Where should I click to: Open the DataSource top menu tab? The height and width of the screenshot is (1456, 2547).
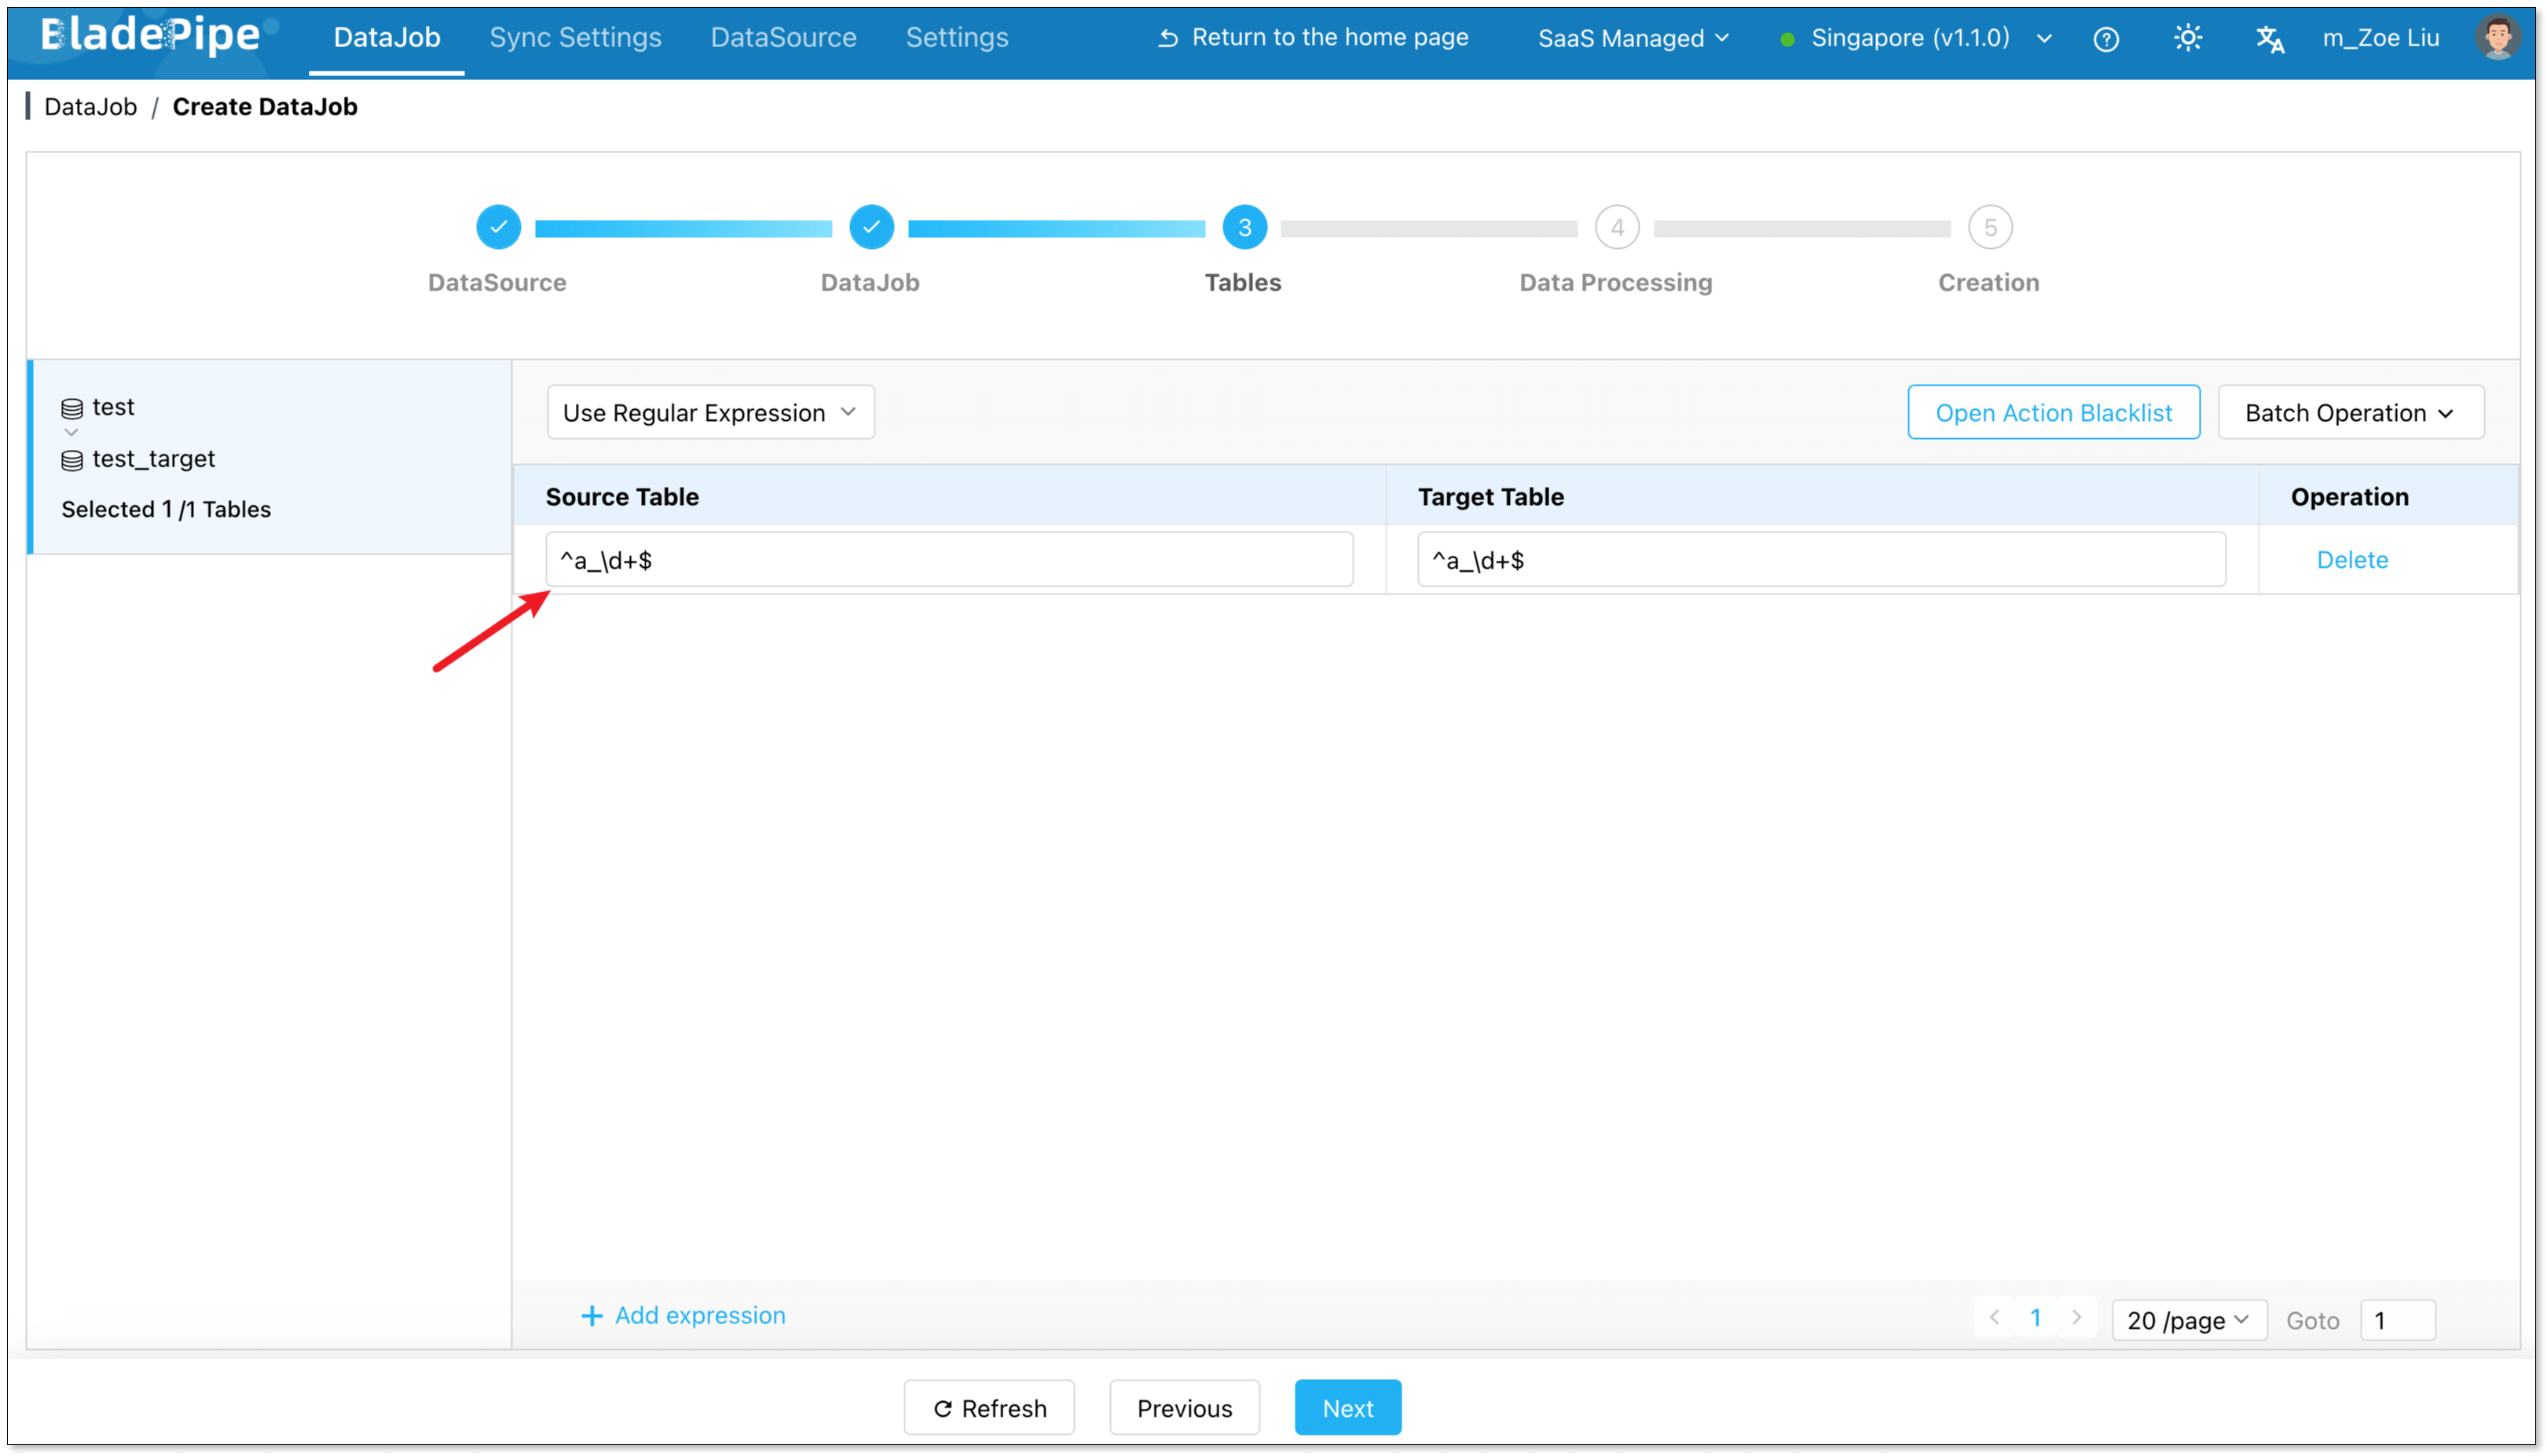click(783, 38)
